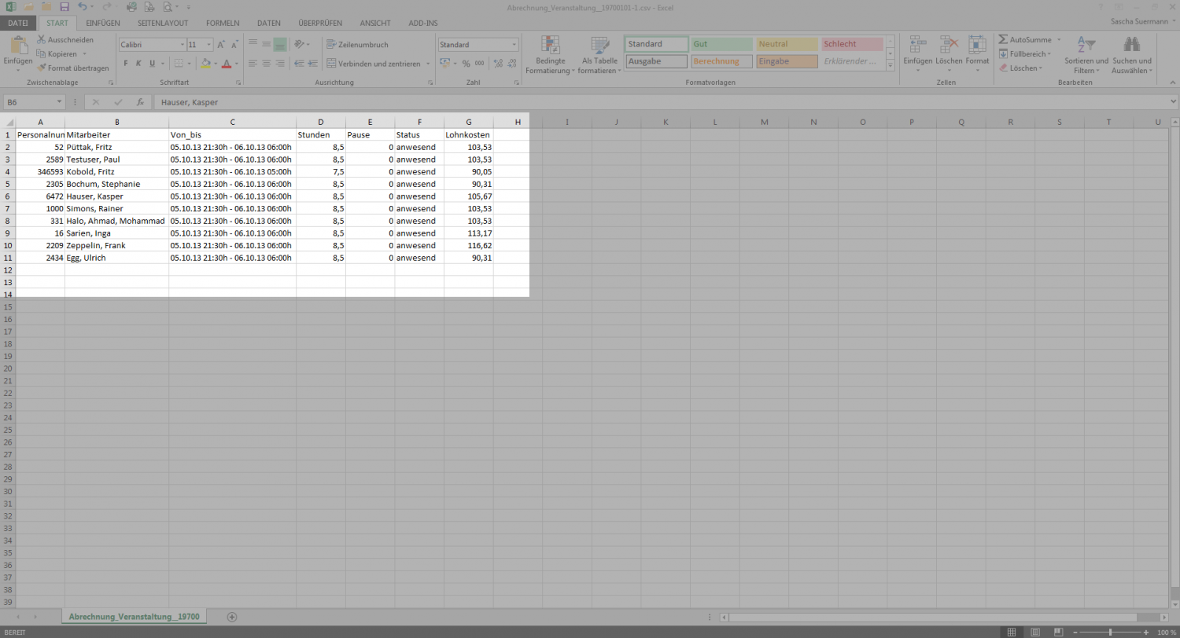Viewport: 1180px width, 638px height.
Task: Apply percent number format
Action: point(466,64)
